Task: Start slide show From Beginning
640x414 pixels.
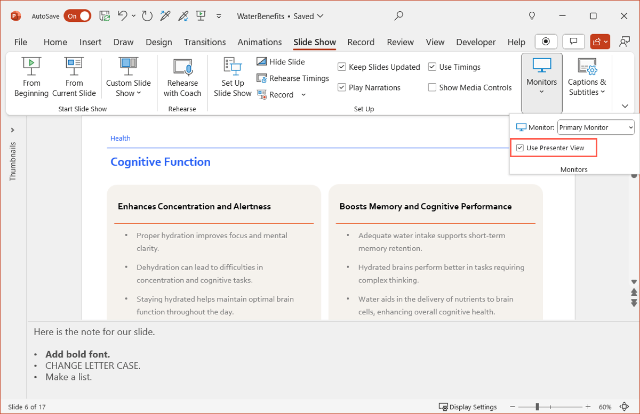Action: 31,78
